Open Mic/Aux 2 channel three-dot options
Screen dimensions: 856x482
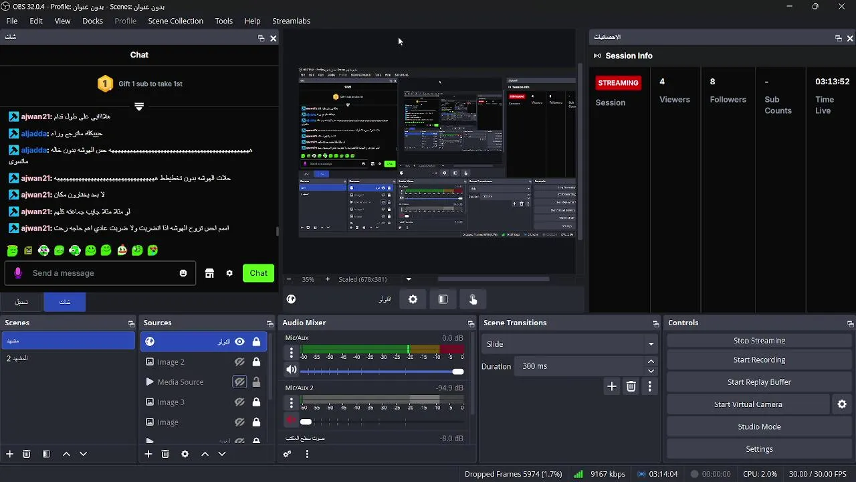(291, 402)
